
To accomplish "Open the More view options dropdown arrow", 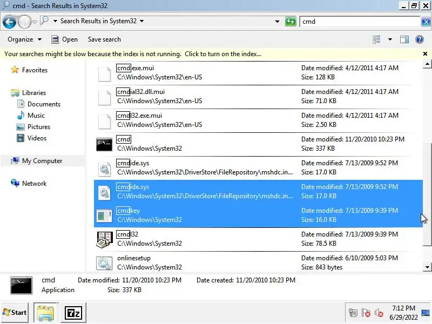I will coord(390,39).
